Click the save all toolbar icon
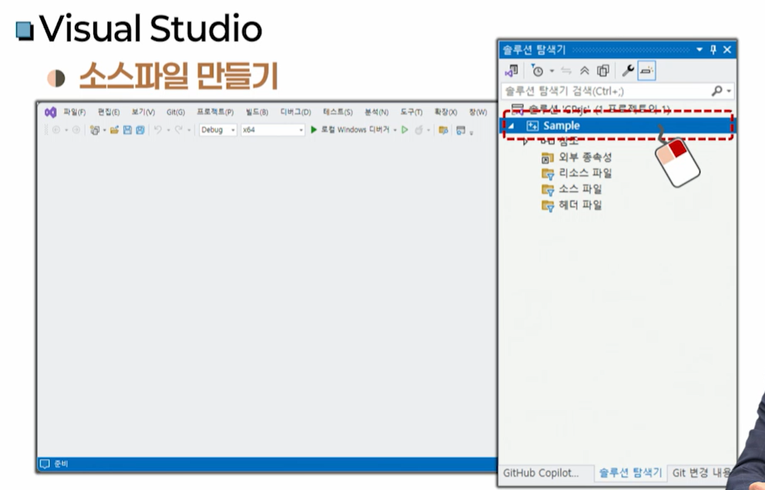 pyautogui.click(x=140, y=130)
